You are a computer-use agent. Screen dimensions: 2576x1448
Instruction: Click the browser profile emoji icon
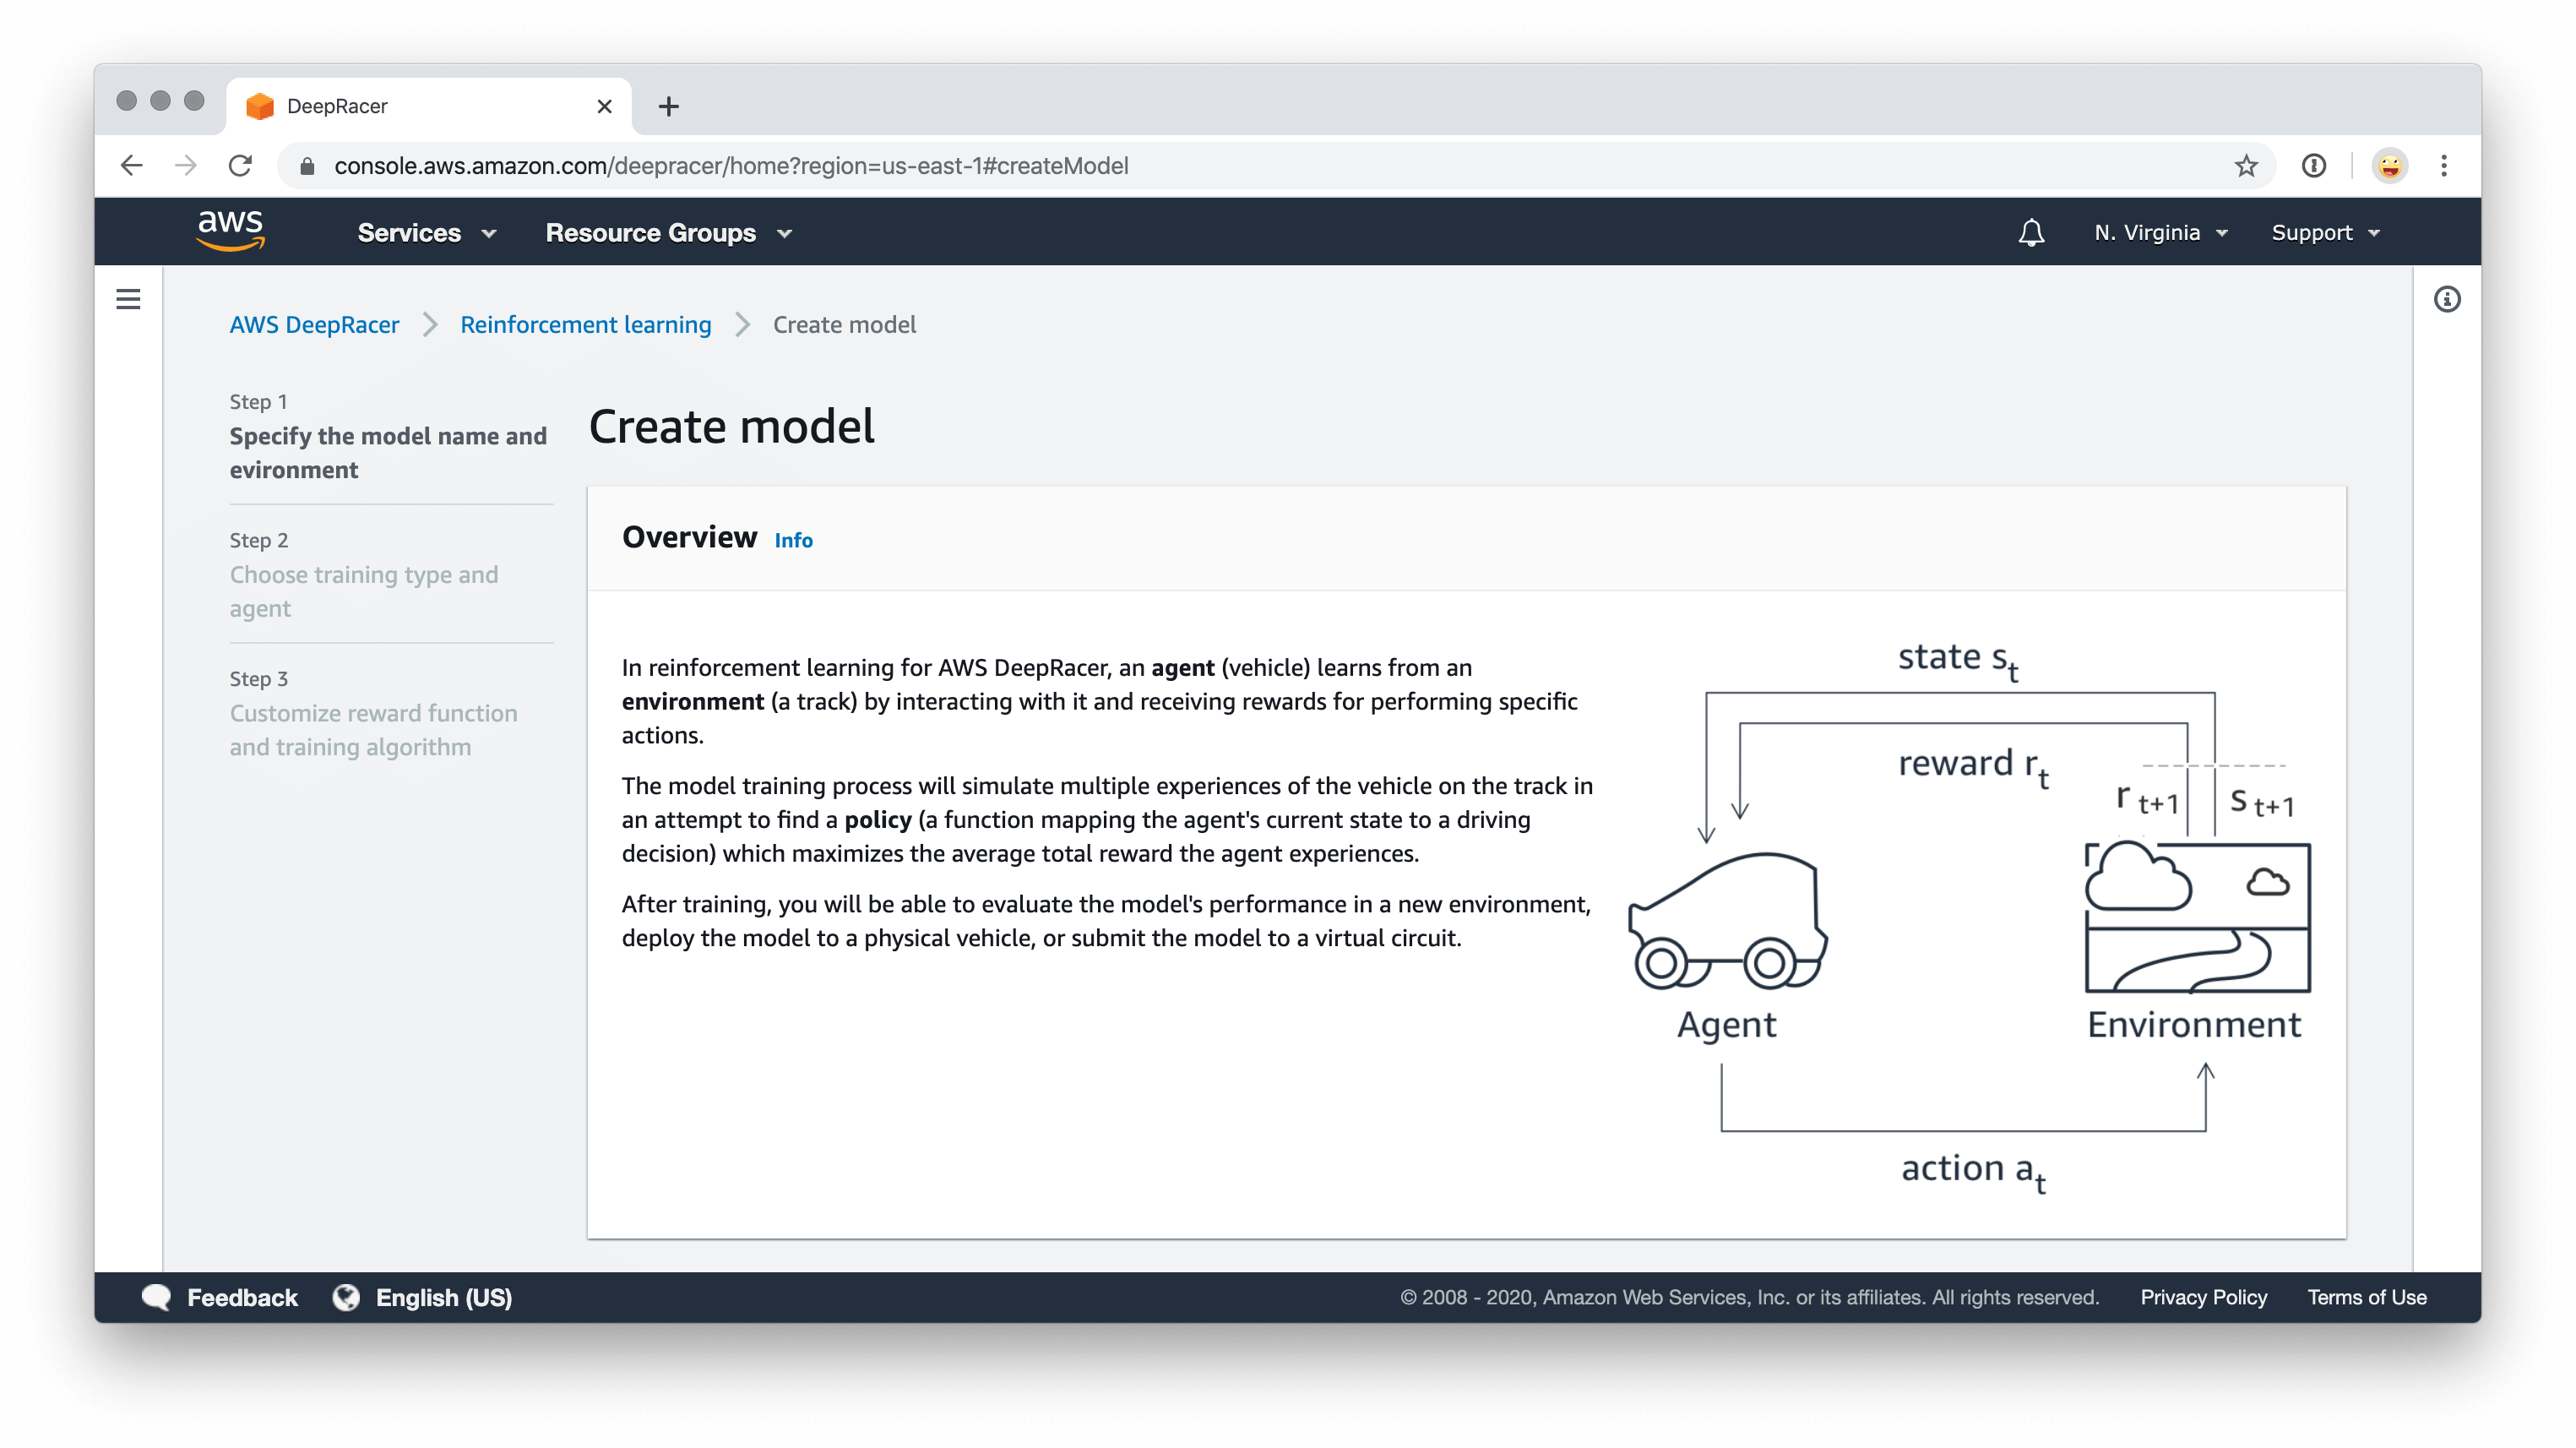coord(2389,165)
